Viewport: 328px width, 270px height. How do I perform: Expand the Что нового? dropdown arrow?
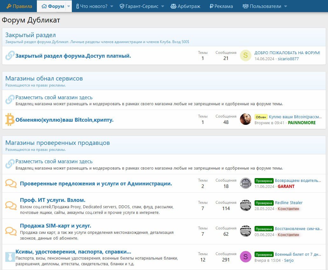click(x=112, y=6)
